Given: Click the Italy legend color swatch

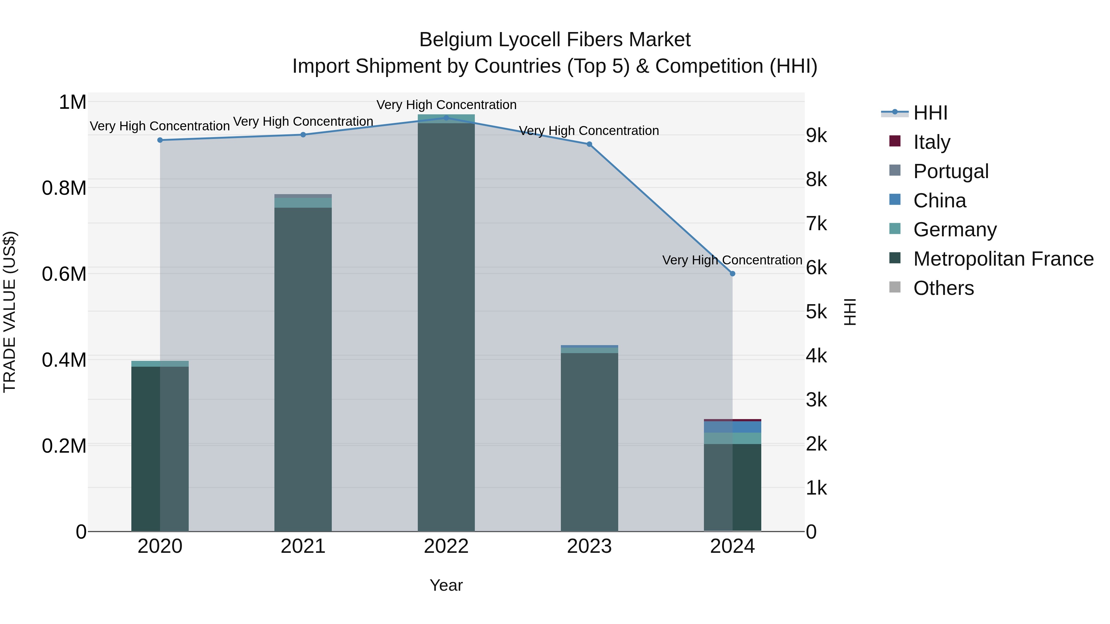Looking at the screenshot, I should (x=894, y=141).
